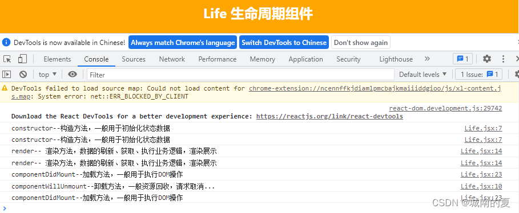Toggle the device toolbar icon
The height and width of the screenshot is (213, 519).
[22, 59]
